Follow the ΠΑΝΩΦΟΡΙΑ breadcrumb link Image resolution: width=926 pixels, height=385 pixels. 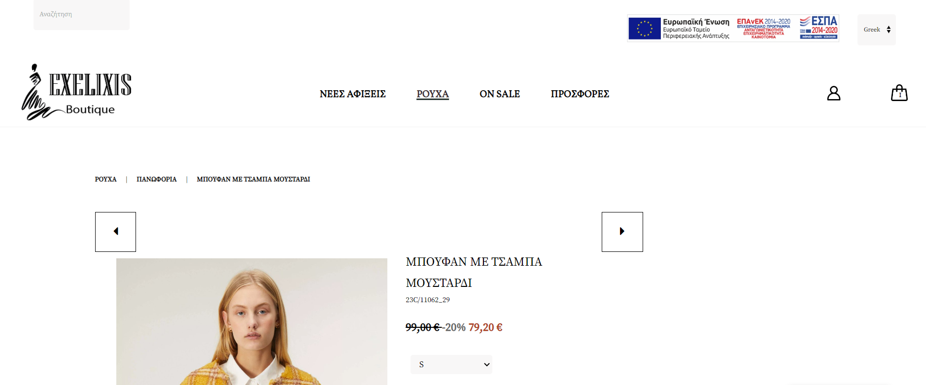[156, 179]
